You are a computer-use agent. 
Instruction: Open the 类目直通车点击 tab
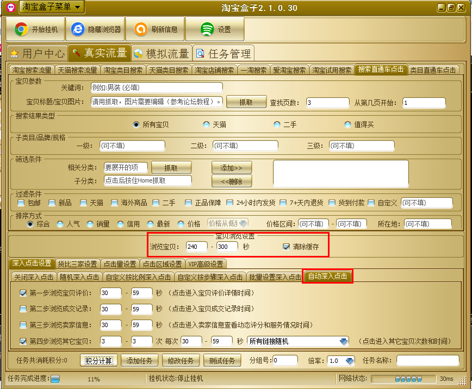click(433, 70)
